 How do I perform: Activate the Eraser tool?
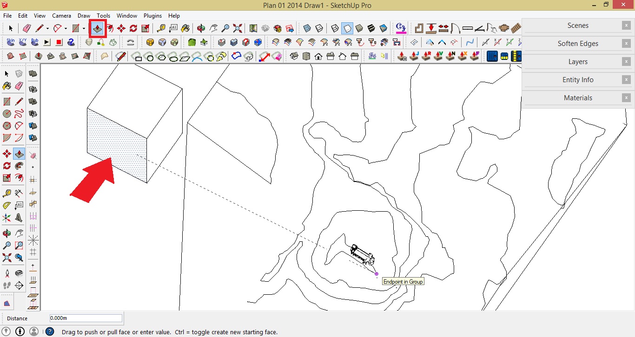coord(26,28)
